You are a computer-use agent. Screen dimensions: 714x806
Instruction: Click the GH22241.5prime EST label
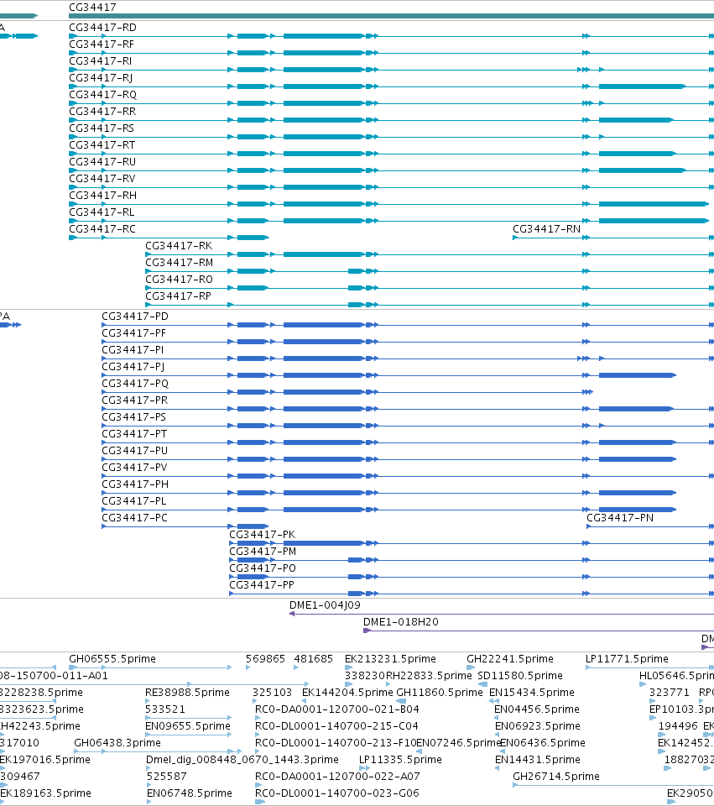coord(510,659)
